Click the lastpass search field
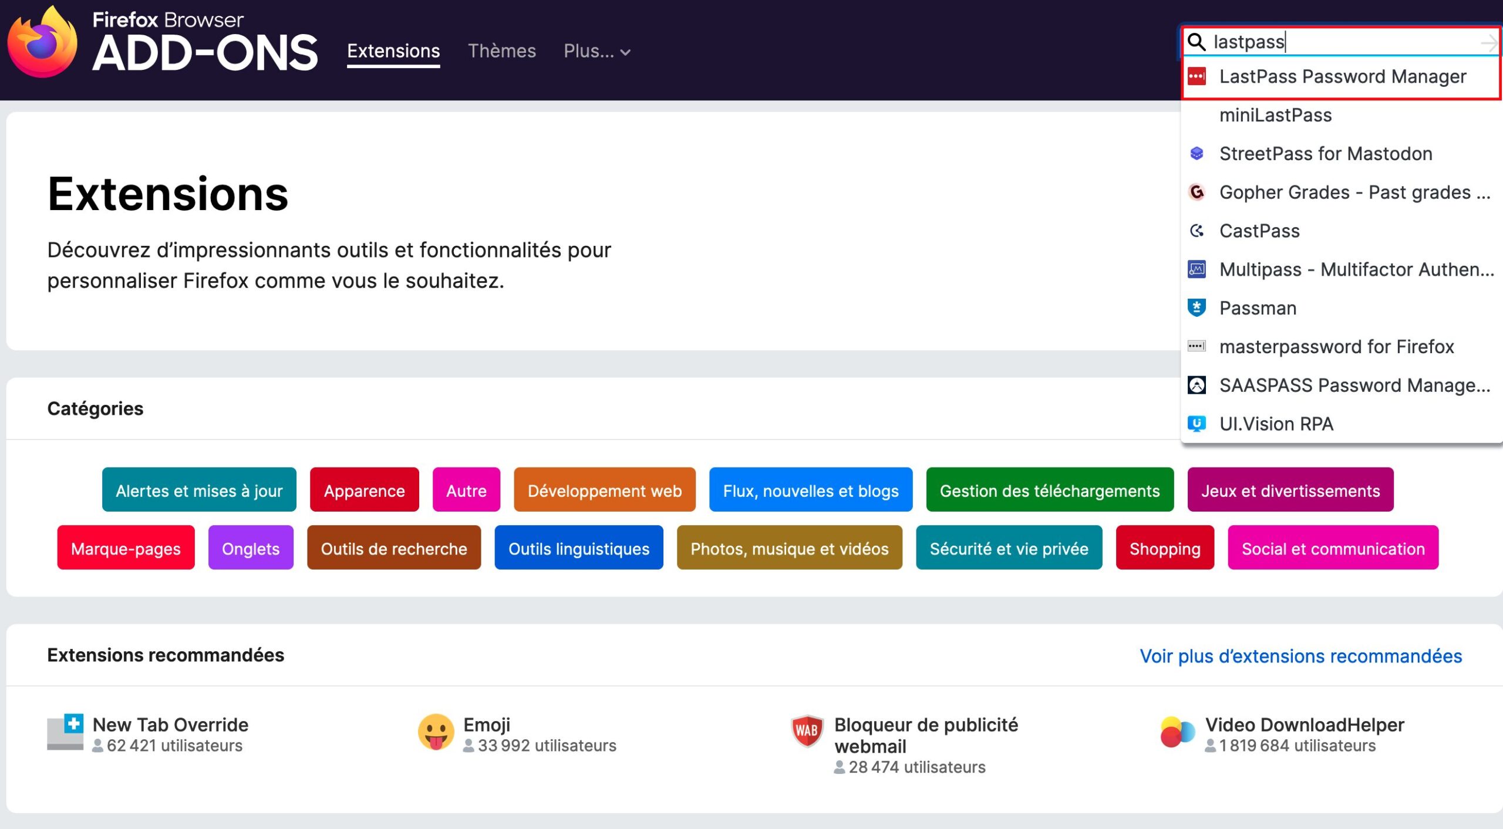 [x=1340, y=42]
